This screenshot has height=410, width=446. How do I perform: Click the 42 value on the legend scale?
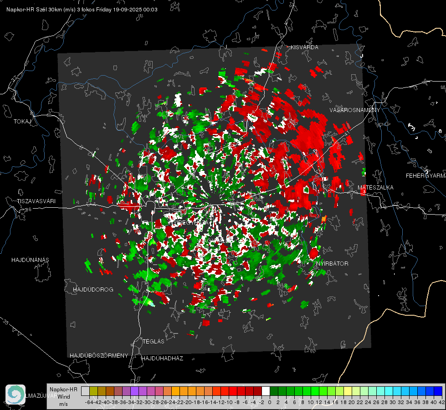click(x=441, y=402)
